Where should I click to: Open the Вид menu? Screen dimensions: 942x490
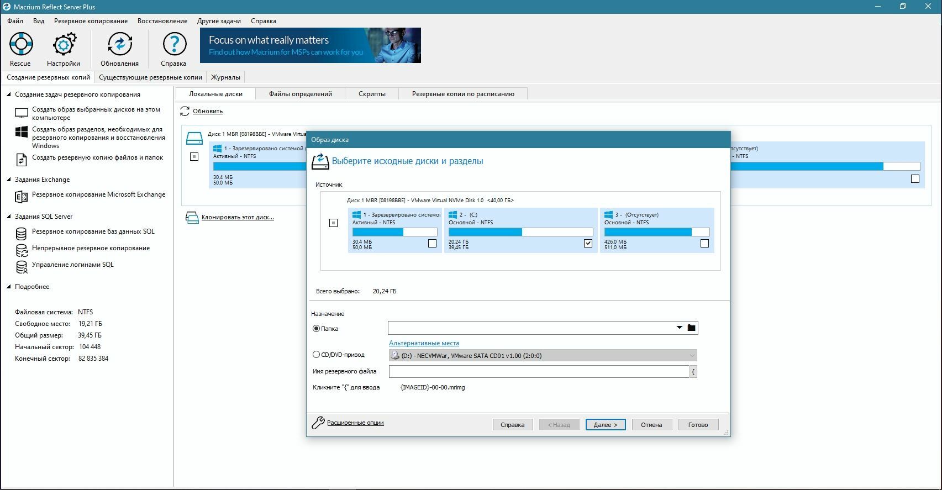[39, 21]
